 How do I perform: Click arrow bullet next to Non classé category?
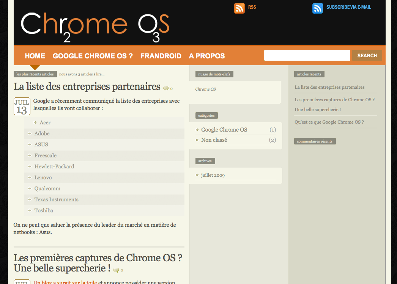(197, 140)
